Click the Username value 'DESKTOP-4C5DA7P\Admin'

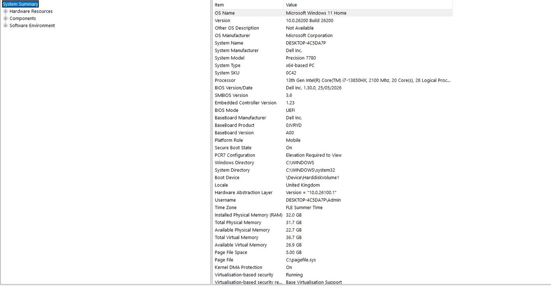(313, 199)
